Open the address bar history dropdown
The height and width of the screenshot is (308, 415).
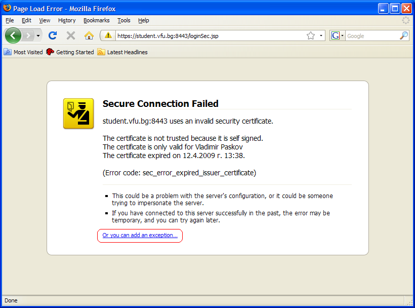[x=321, y=35]
